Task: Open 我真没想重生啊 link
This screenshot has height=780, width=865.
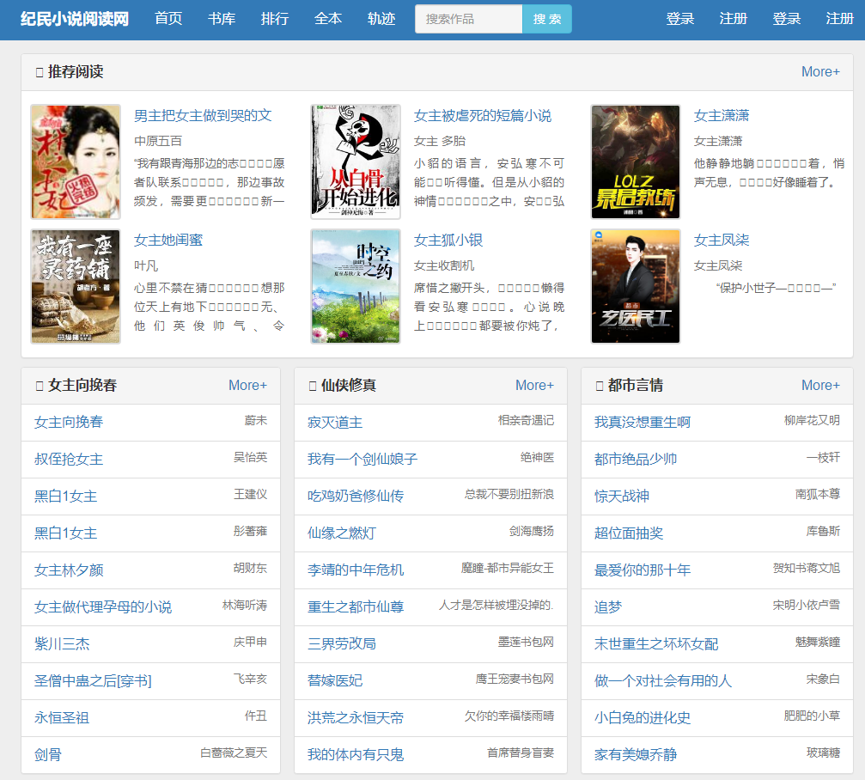Action: click(x=643, y=423)
